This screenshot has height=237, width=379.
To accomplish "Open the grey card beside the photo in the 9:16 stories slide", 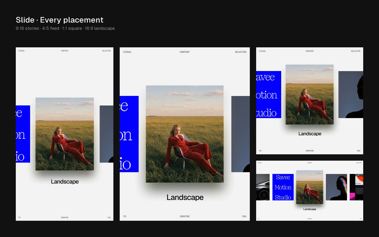I will (106, 134).
